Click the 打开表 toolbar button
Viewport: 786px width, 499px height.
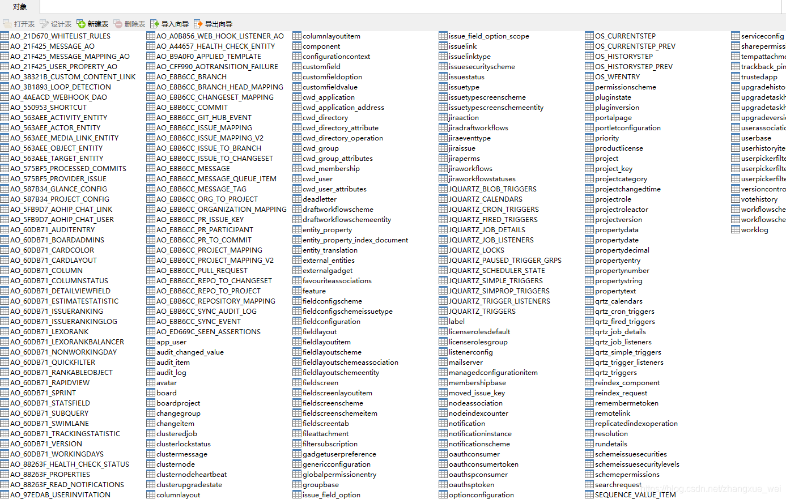coord(19,24)
